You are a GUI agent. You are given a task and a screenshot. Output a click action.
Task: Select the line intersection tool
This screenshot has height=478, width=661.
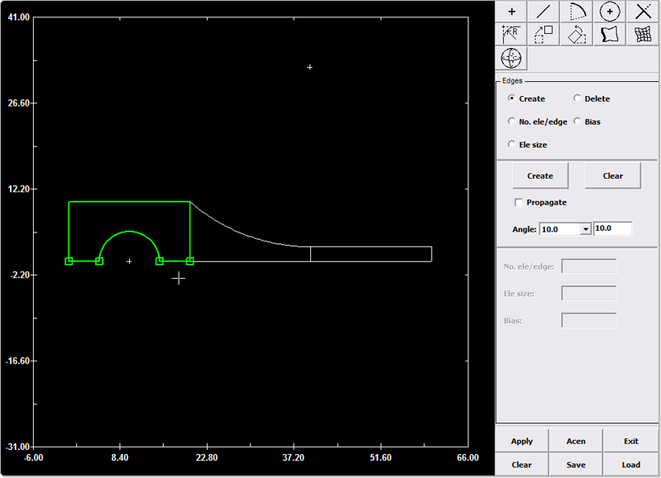pyautogui.click(x=643, y=12)
